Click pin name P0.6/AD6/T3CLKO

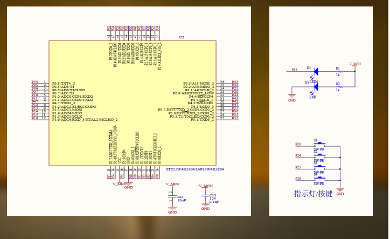(x=68, y=90)
